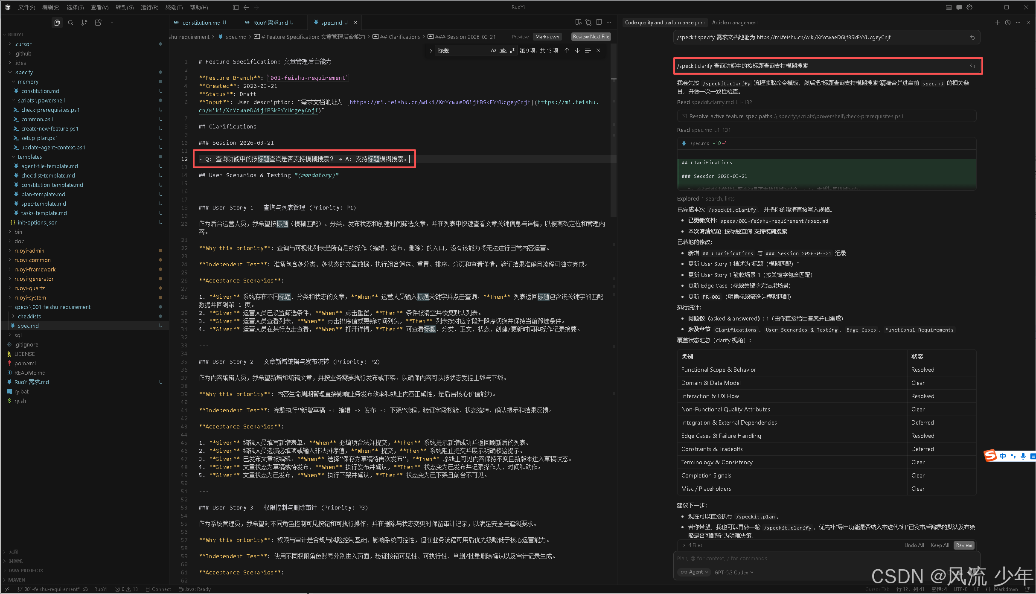Image resolution: width=1036 pixels, height=594 pixels.
Task: Open the Source Control view icon
Action: click(x=84, y=23)
